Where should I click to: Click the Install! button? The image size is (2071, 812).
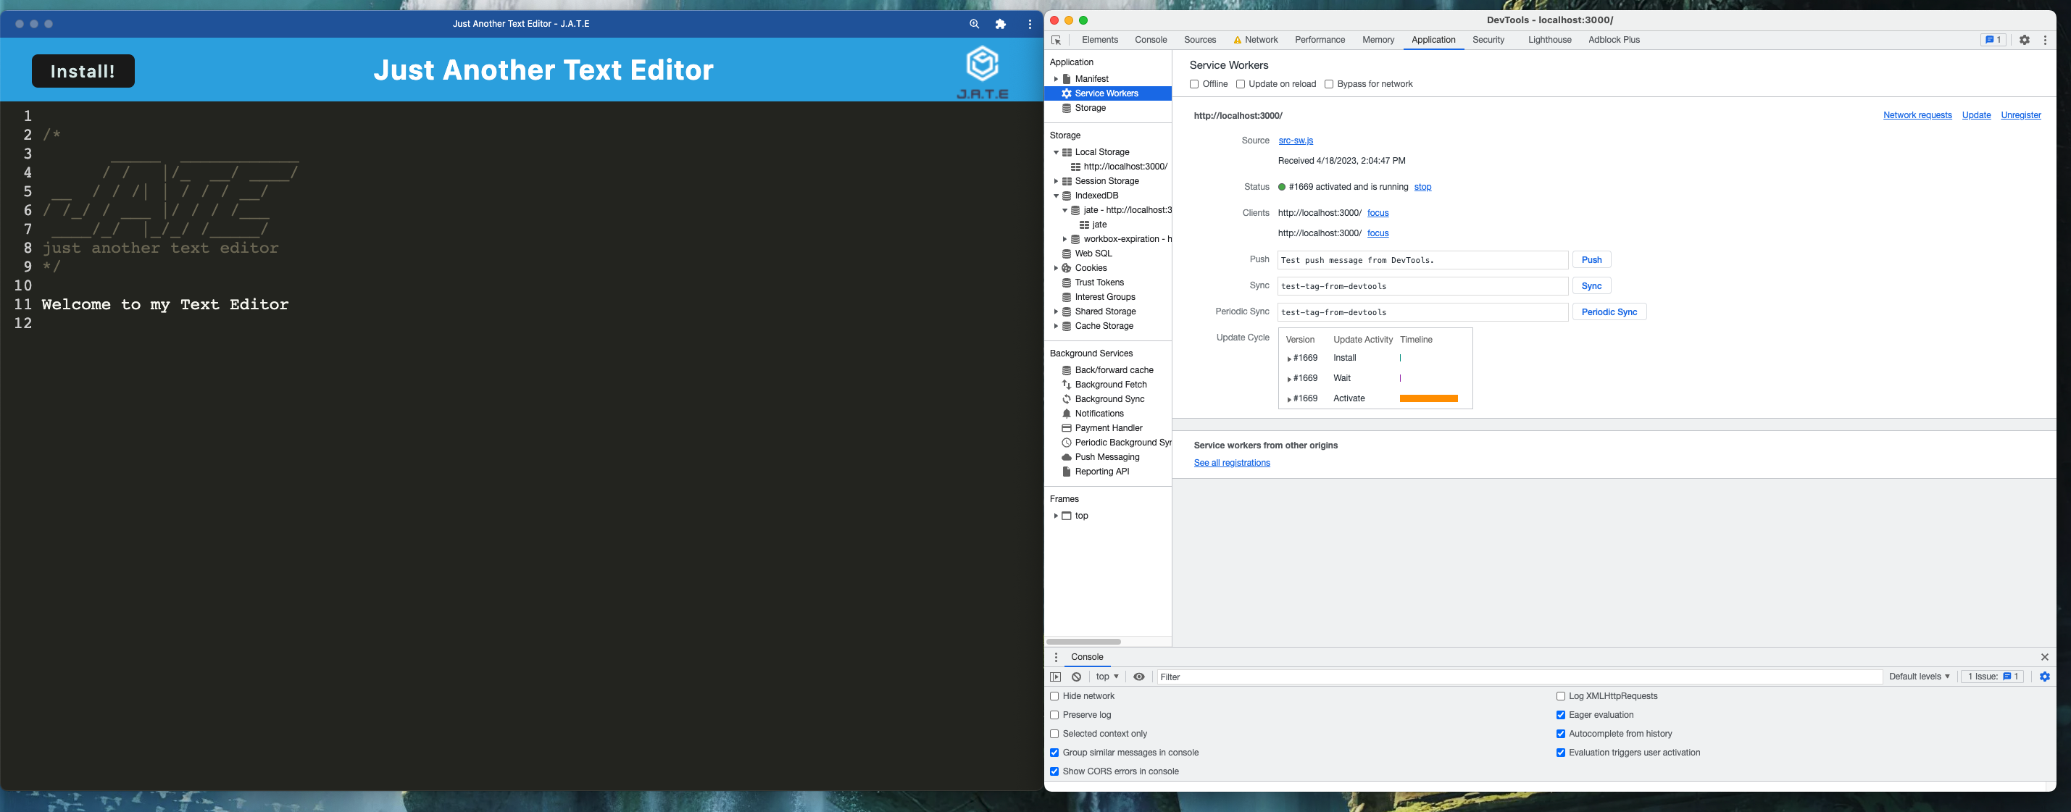point(83,72)
